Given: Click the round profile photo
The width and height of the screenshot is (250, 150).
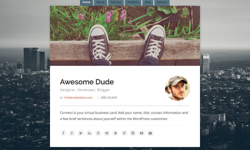Looking at the screenshot, I should [177, 88].
